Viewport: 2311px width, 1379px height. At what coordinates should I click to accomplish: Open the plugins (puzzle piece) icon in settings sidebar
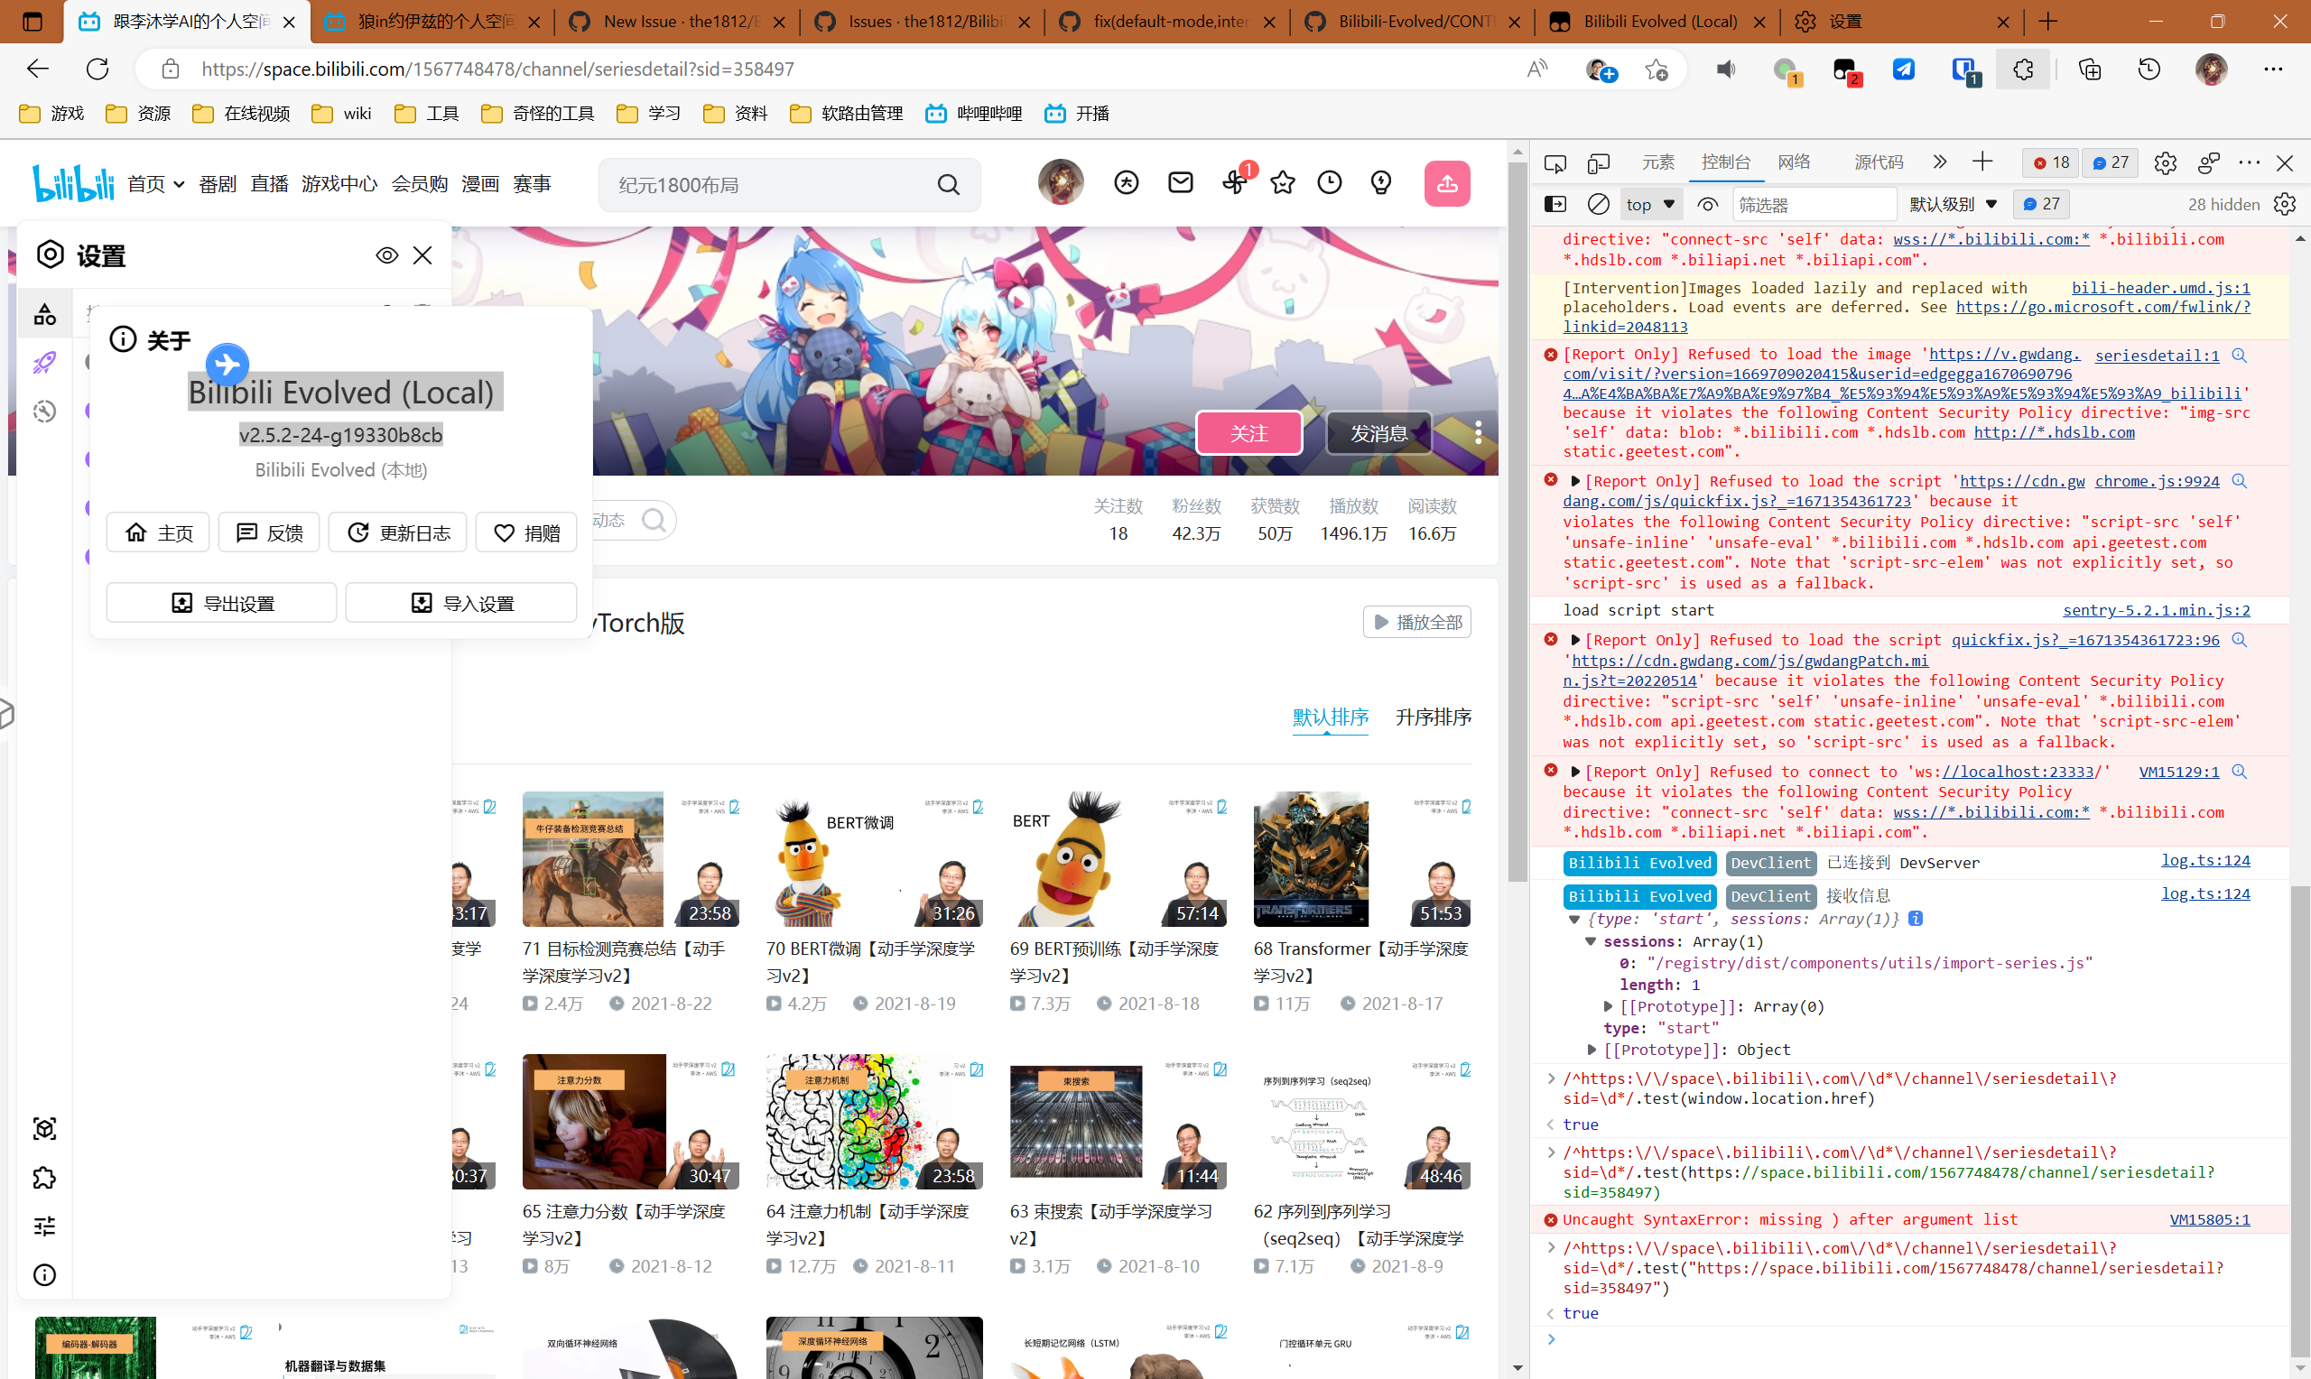pos(43,1178)
